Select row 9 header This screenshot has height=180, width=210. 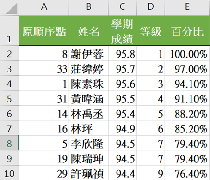pyautogui.click(x=9, y=158)
